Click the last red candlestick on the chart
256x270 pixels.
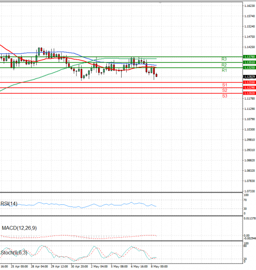(x=157, y=75)
